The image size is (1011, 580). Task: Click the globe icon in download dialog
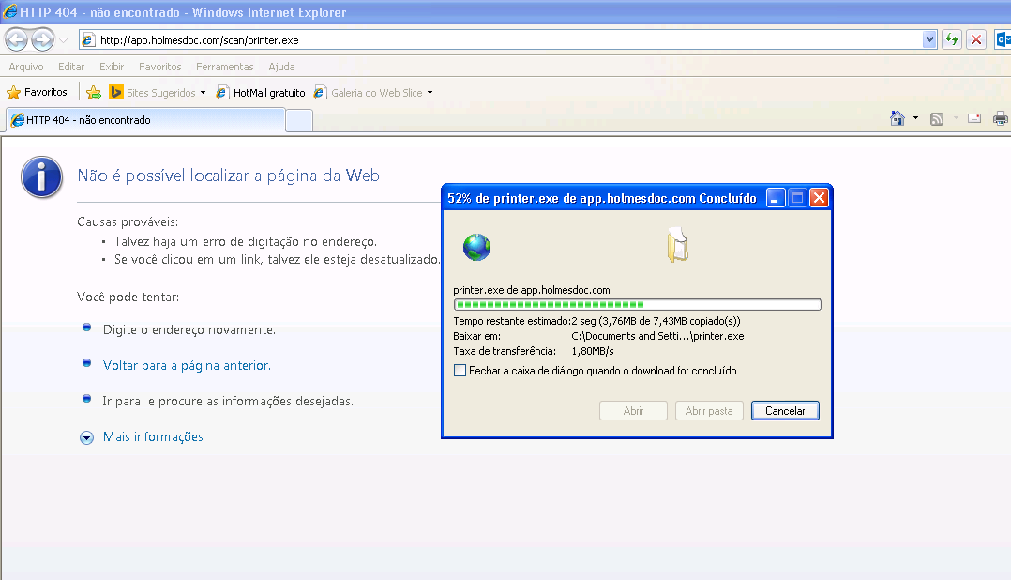(x=476, y=247)
